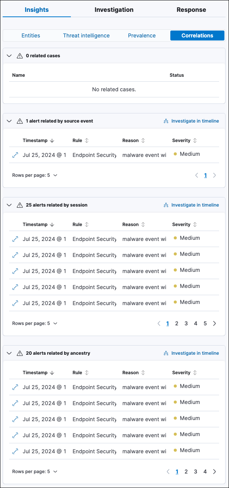This screenshot has width=229, height=488.
Task: Expand first alert in session alerts table
Action: pyautogui.click(x=15, y=239)
